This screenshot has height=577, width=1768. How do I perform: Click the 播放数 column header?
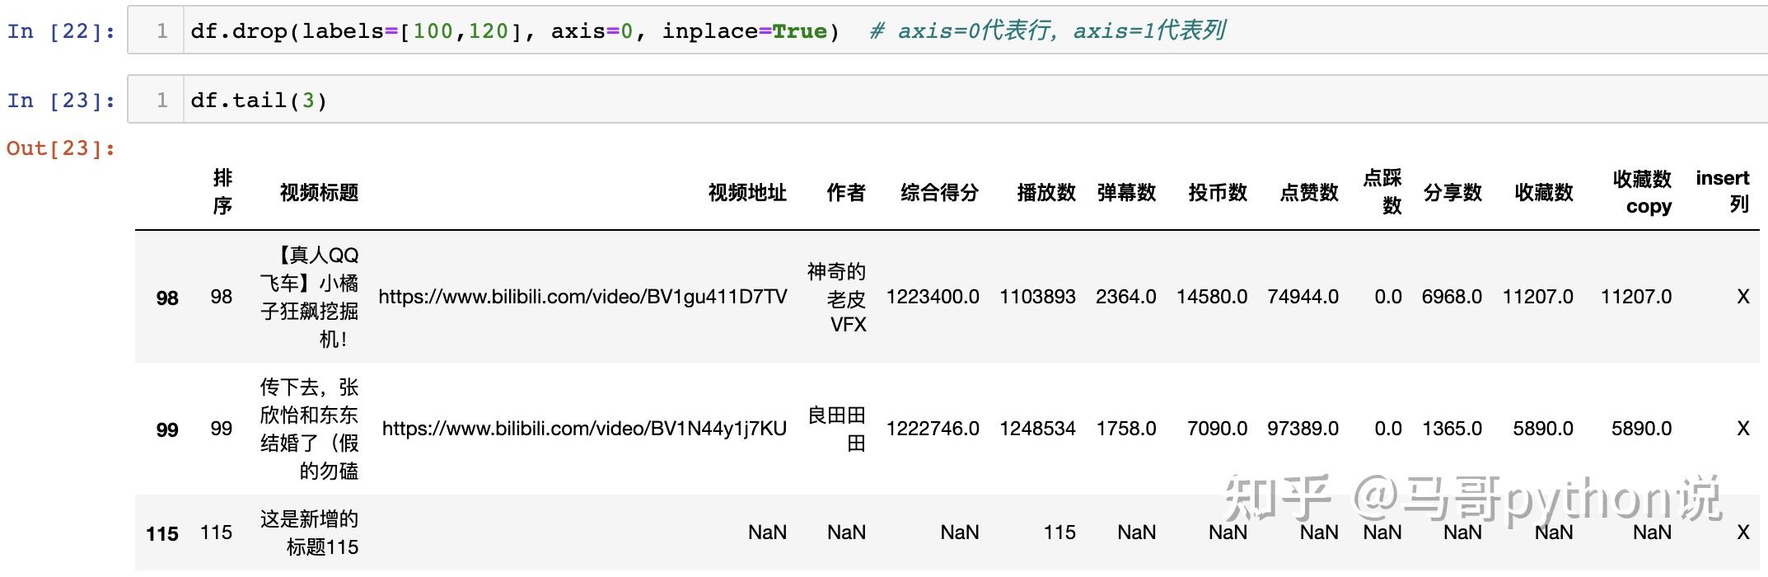tap(1046, 192)
